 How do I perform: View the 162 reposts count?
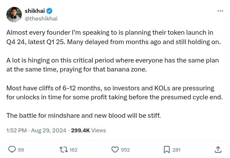pyautogui.click(x=74, y=150)
